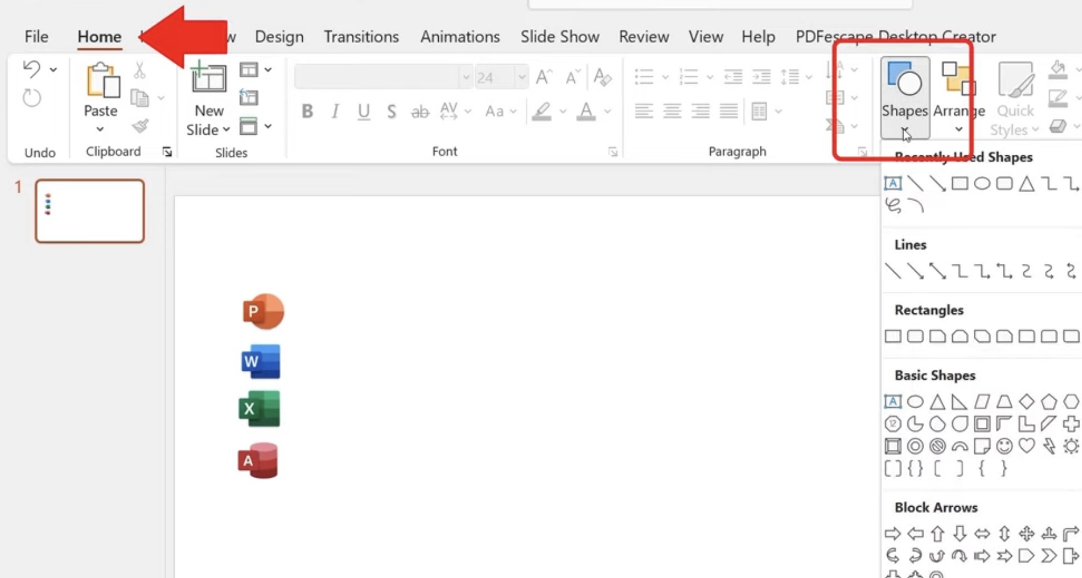Screen dimensions: 1082x578
Task: Open the File menu
Action: pos(36,37)
